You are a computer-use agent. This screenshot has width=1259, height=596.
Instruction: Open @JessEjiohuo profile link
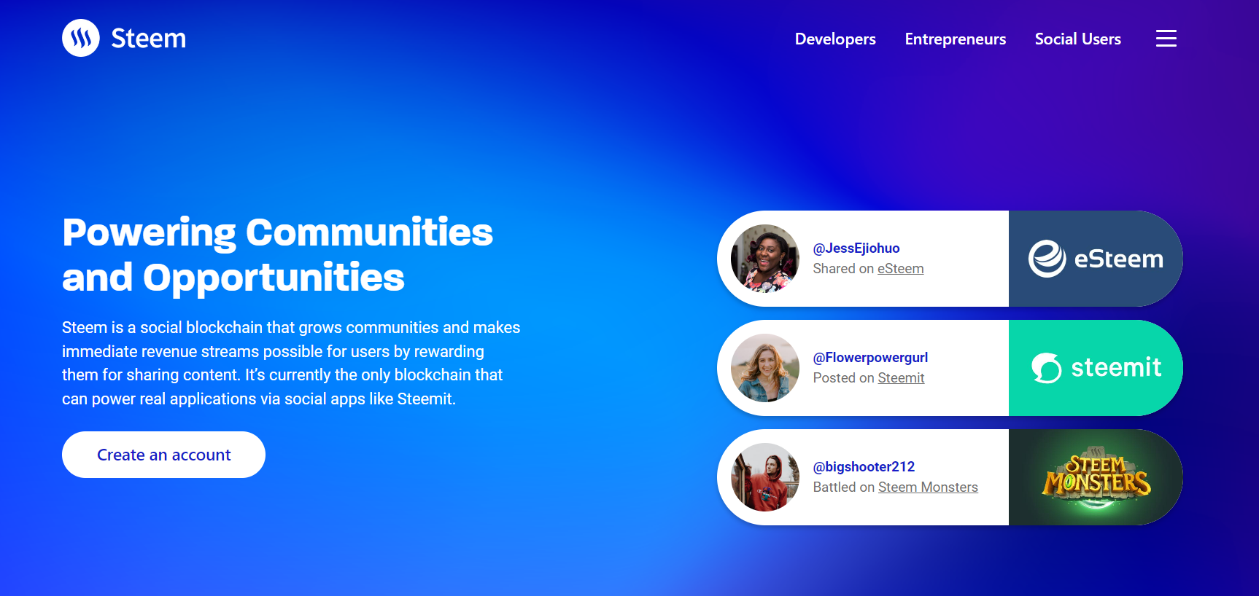pos(856,248)
